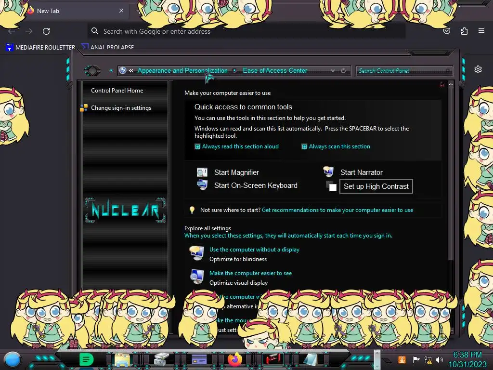Click the Change sign-in settings shield icon

[x=84, y=108]
